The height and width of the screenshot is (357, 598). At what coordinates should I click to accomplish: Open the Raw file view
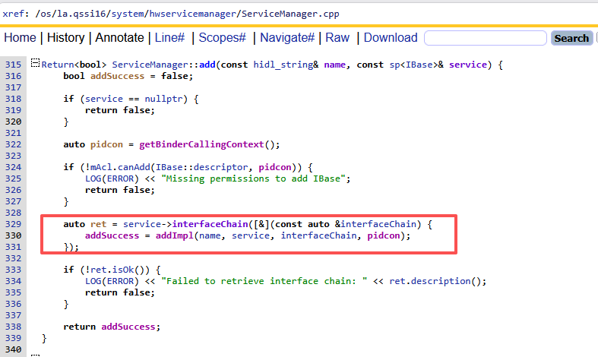coord(337,38)
